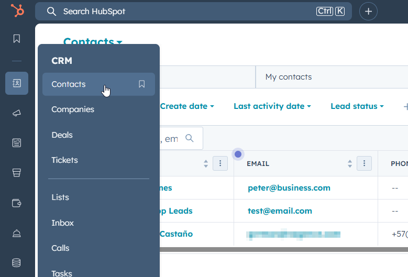Viewport: 408px width, 277px height.
Task: Switch to the My contacts tab
Action: [288, 77]
